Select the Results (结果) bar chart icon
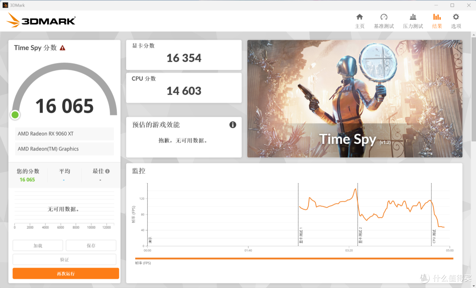The width and height of the screenshot is (476, 288). [437, 17]
